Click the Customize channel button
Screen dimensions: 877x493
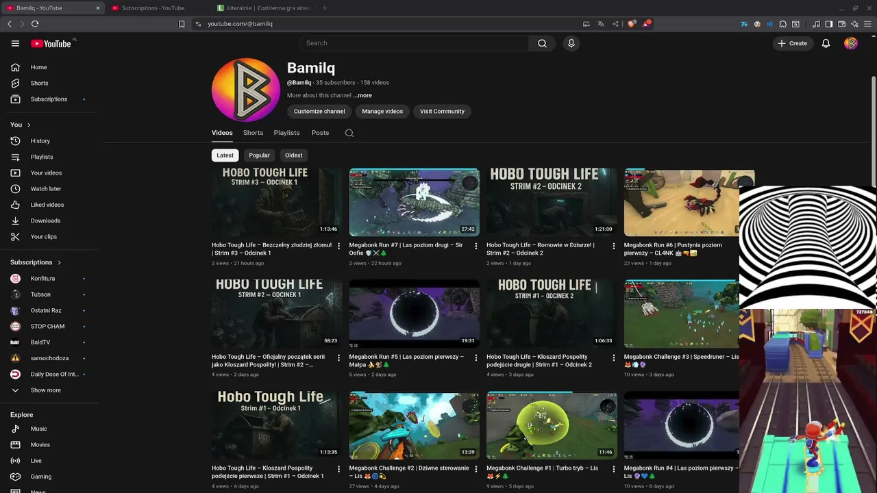coord(319,111)
